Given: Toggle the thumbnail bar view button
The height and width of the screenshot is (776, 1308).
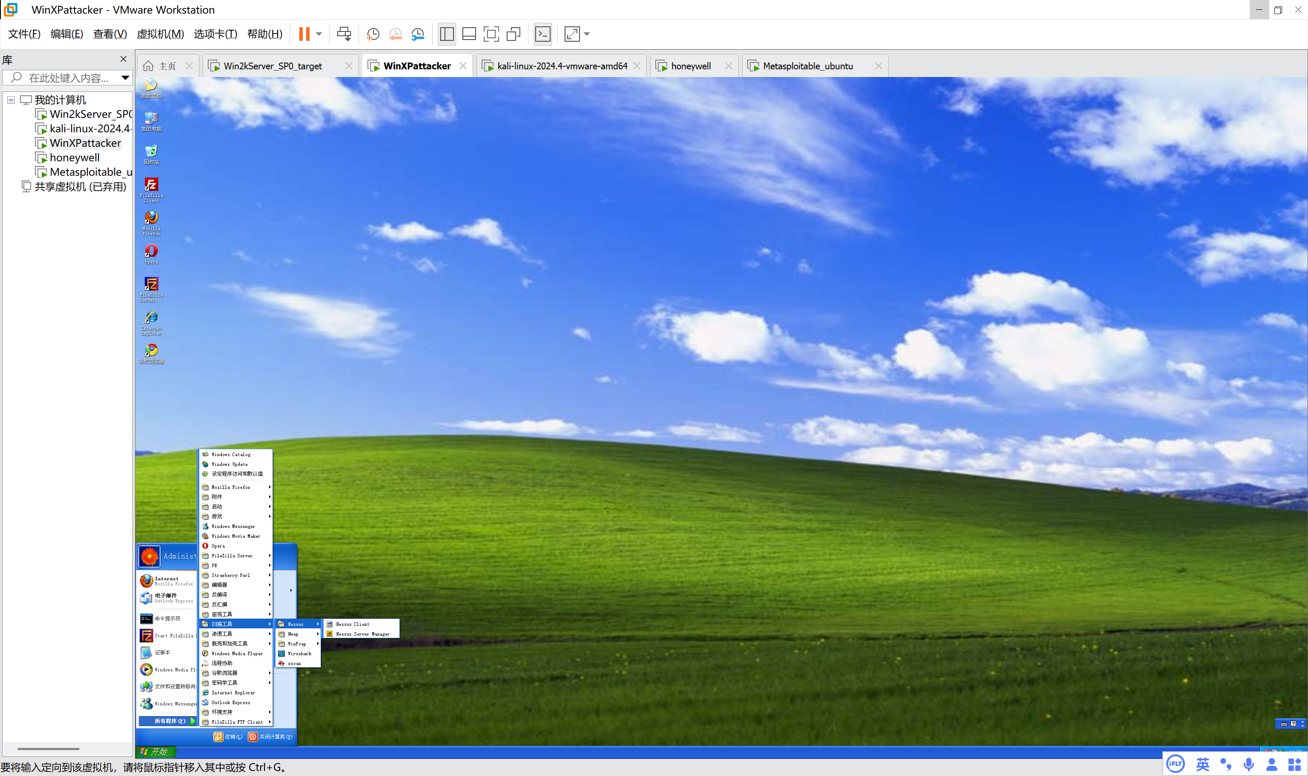Looking at the screenshot, I should pyautogui.click(x=469, y=34).
